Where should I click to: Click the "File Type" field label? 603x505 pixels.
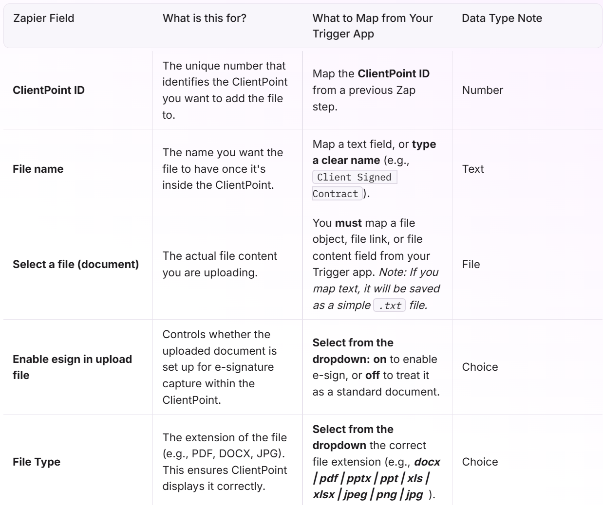[37, 462]
